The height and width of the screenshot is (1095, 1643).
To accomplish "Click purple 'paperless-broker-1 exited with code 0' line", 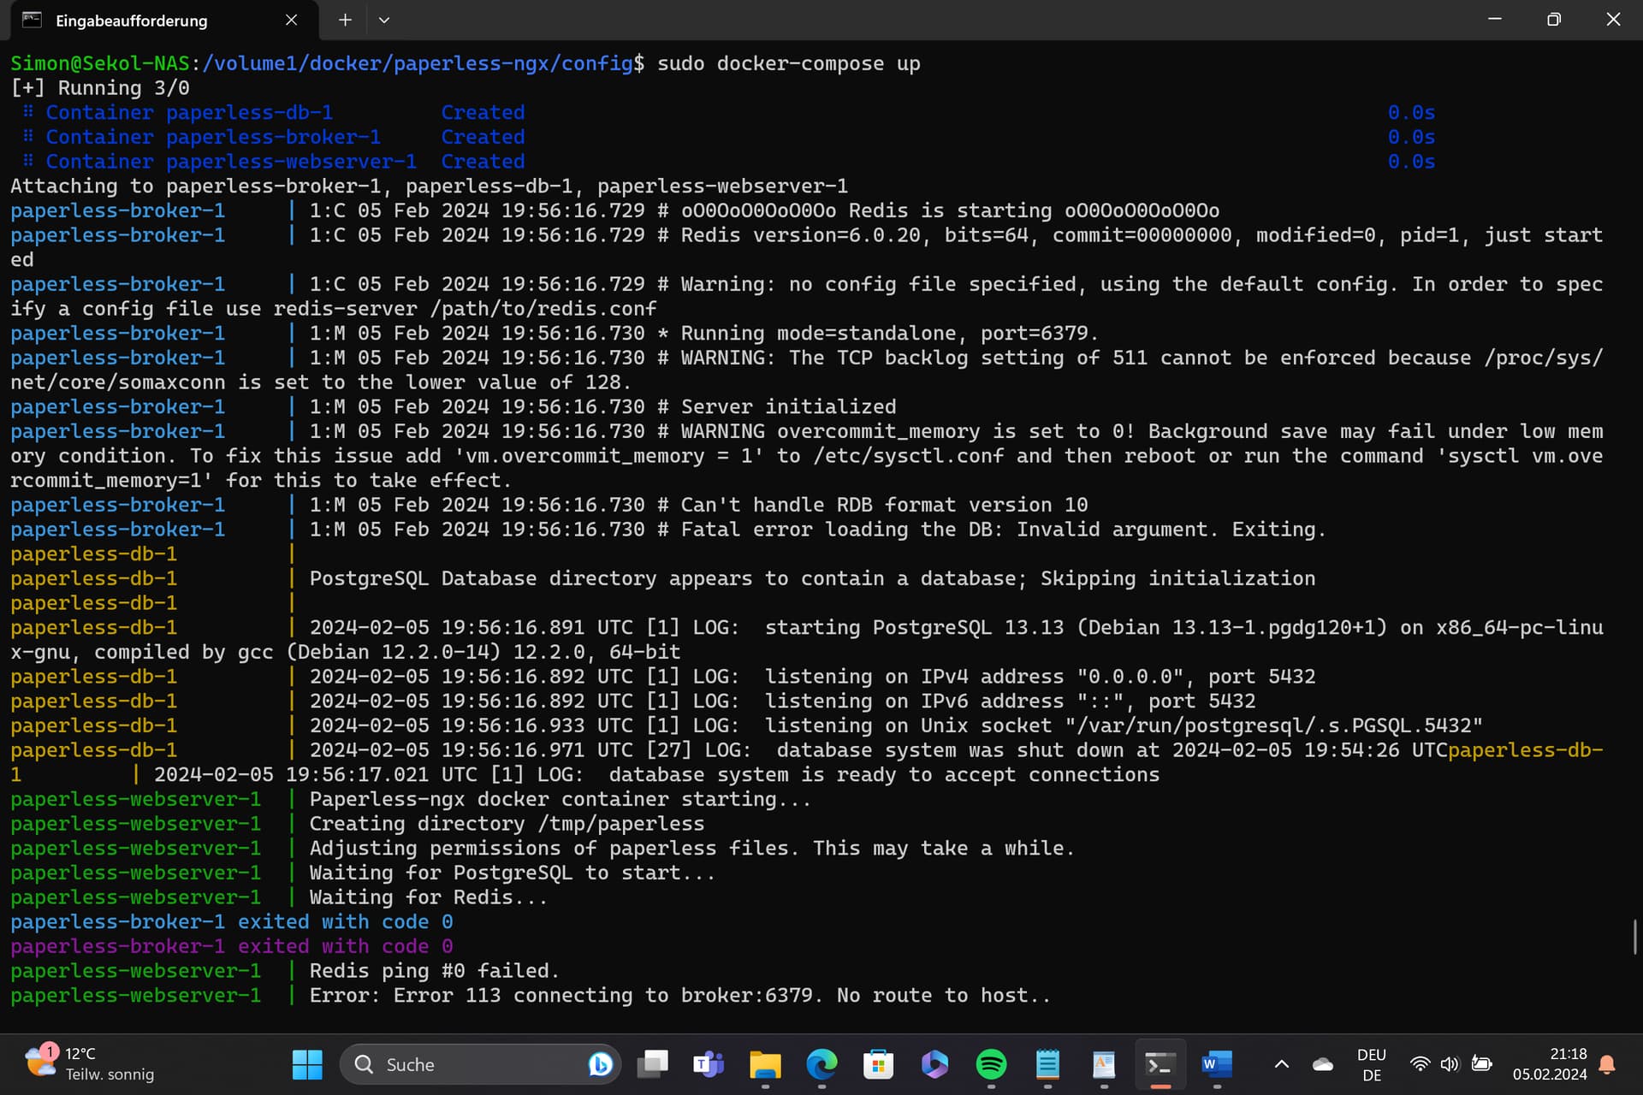I will click(232, 946).
